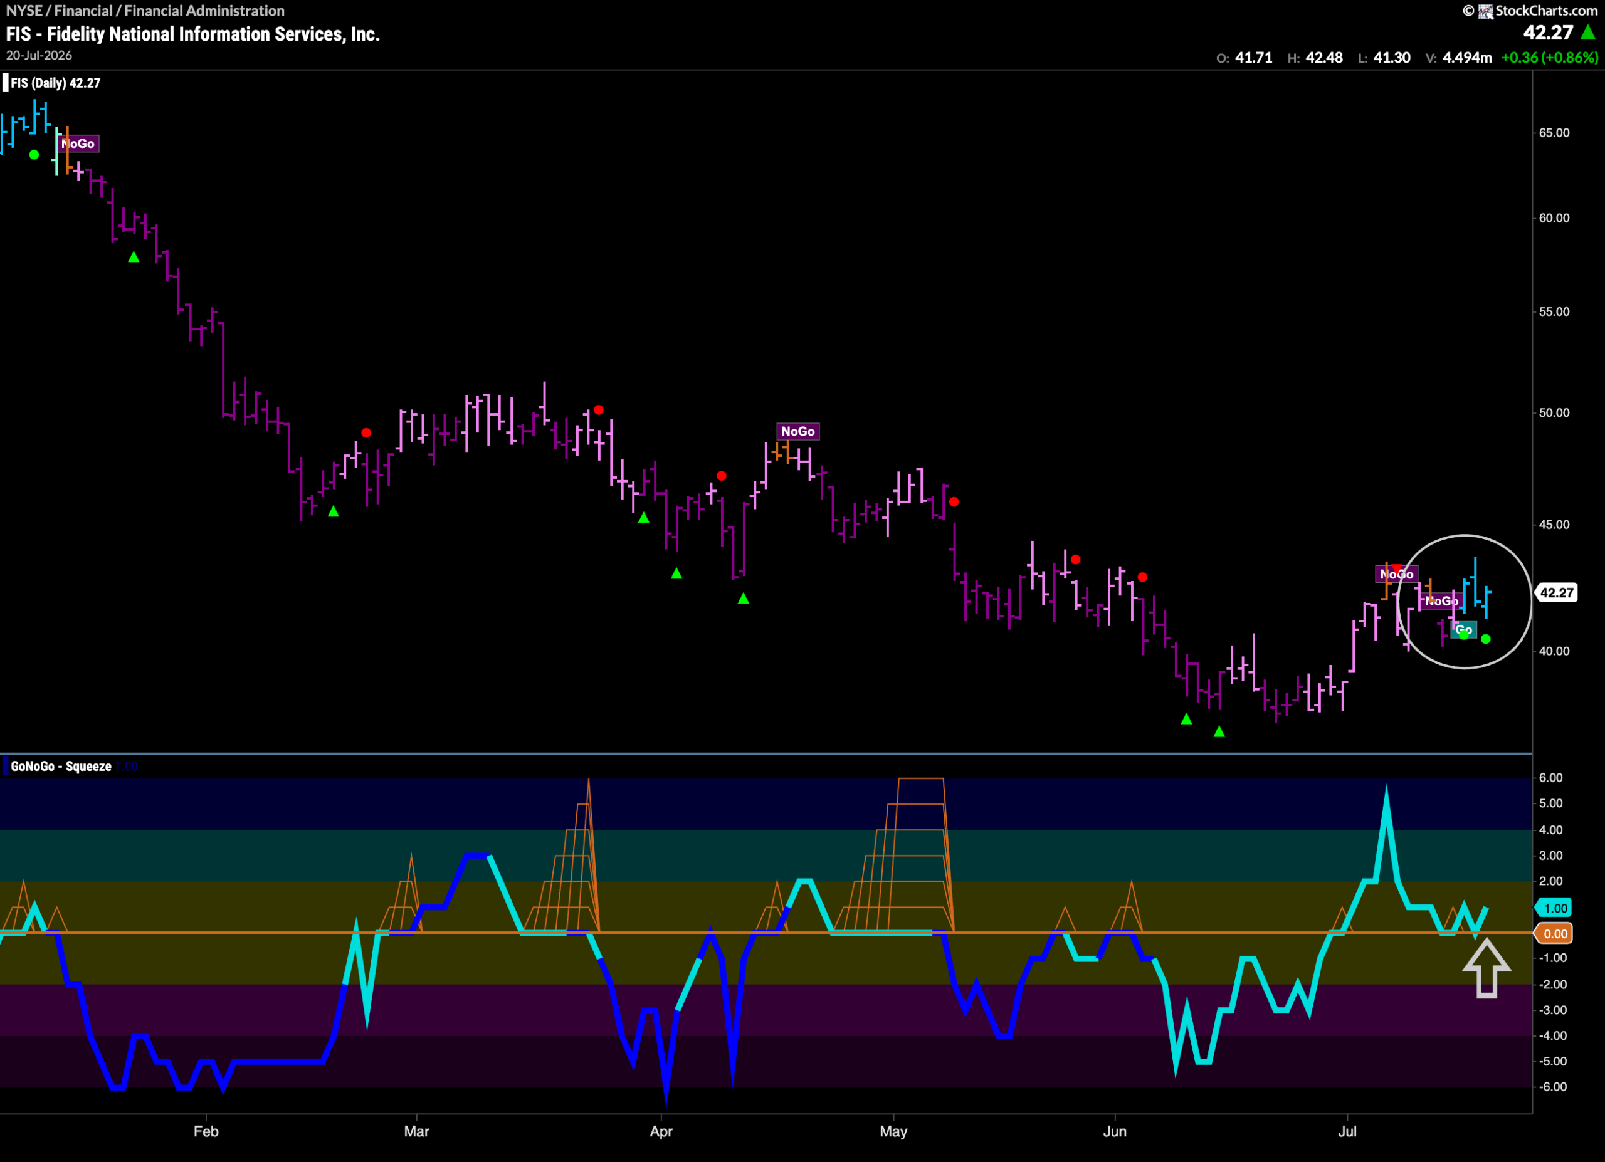Click the FIS - Fidelity National Information Services title

pos(193,34)
